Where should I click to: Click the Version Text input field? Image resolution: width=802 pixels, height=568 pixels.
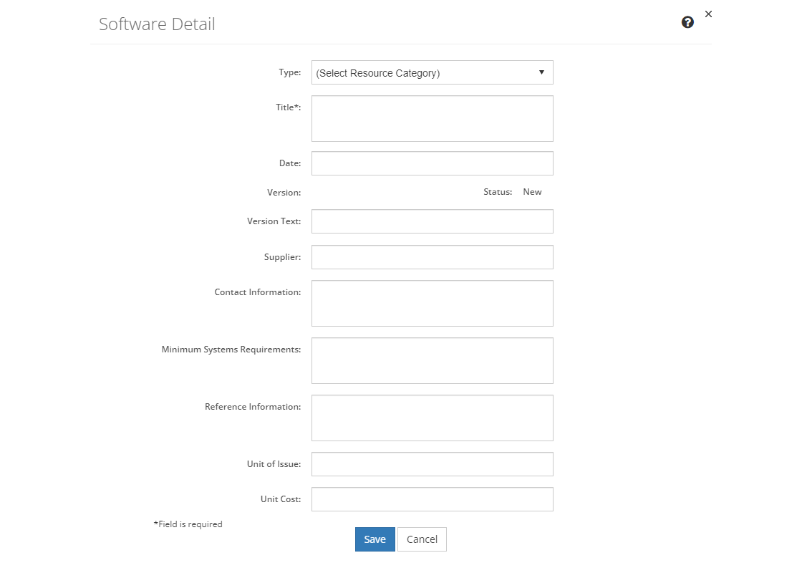(433, 221)
